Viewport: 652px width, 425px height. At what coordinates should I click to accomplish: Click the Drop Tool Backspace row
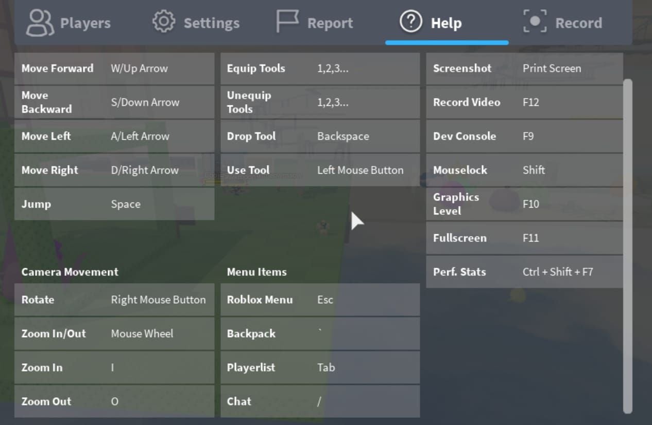point(320,136)
